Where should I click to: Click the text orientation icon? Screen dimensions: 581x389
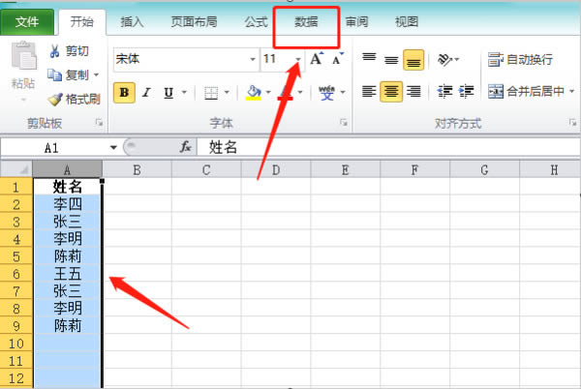point(444,60)
